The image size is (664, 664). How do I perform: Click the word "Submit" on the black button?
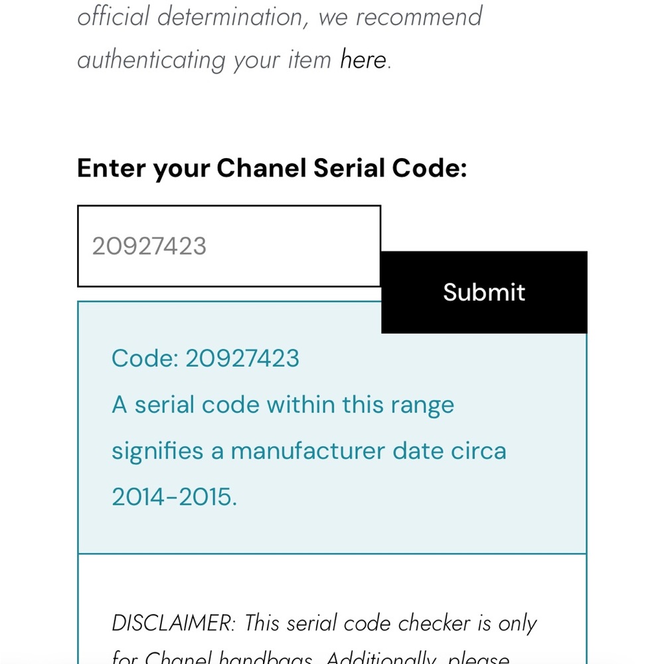[484, 292]
